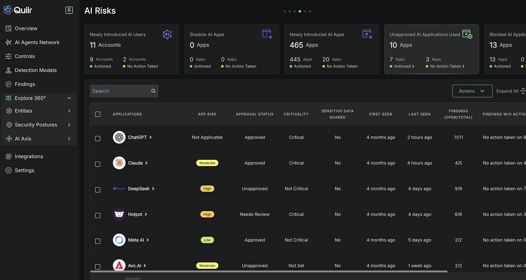Click the horizontal table scrollbar

coord(269,272)
